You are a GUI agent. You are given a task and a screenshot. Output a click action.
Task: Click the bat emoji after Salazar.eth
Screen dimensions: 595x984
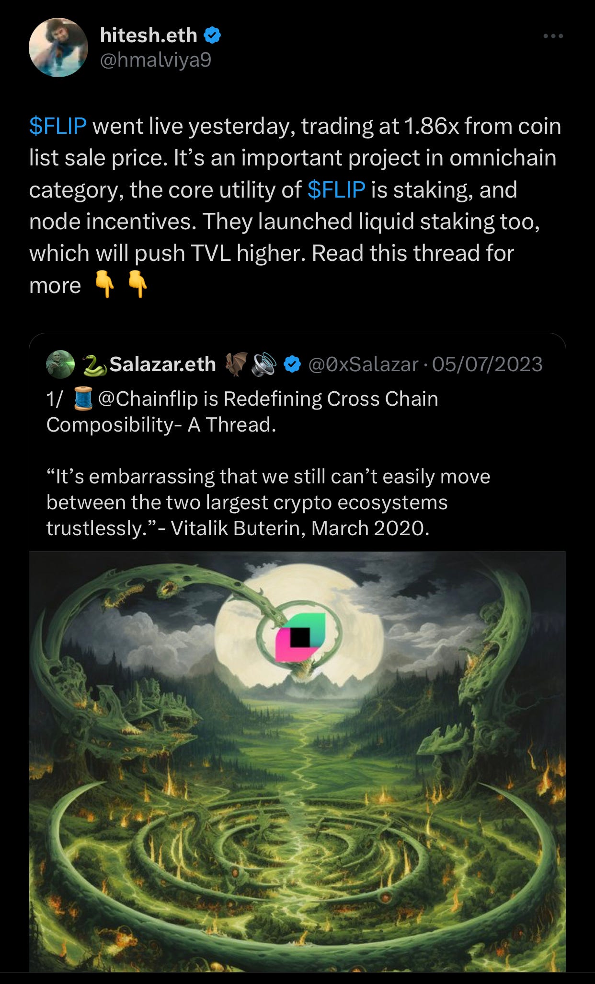[237, 364]
